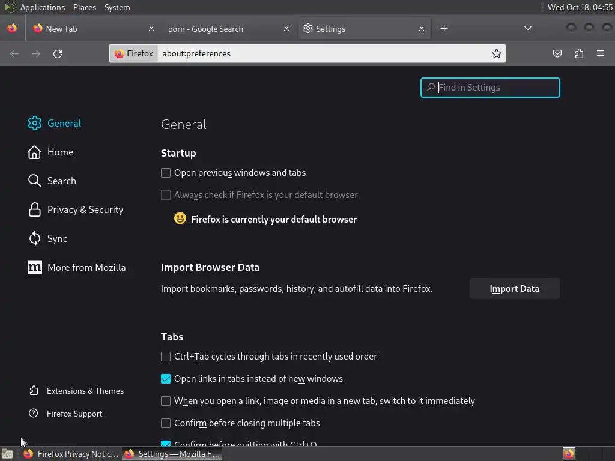Open the Places menu
Viewport: 615px width, 461px height.
84,7
